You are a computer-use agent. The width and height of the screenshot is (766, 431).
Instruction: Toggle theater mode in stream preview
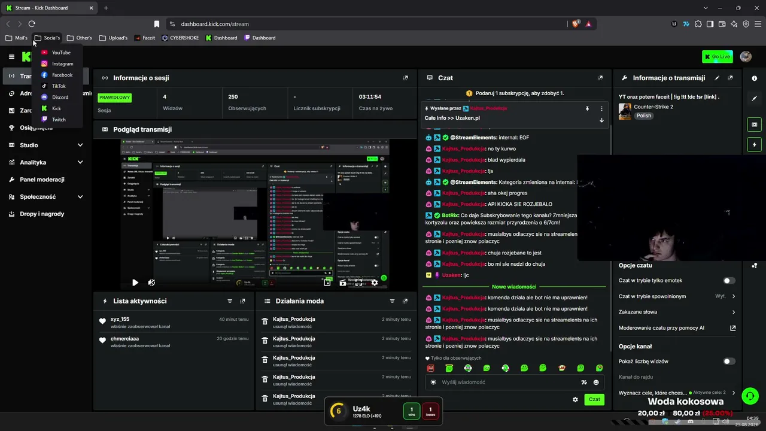pos(343,283)
